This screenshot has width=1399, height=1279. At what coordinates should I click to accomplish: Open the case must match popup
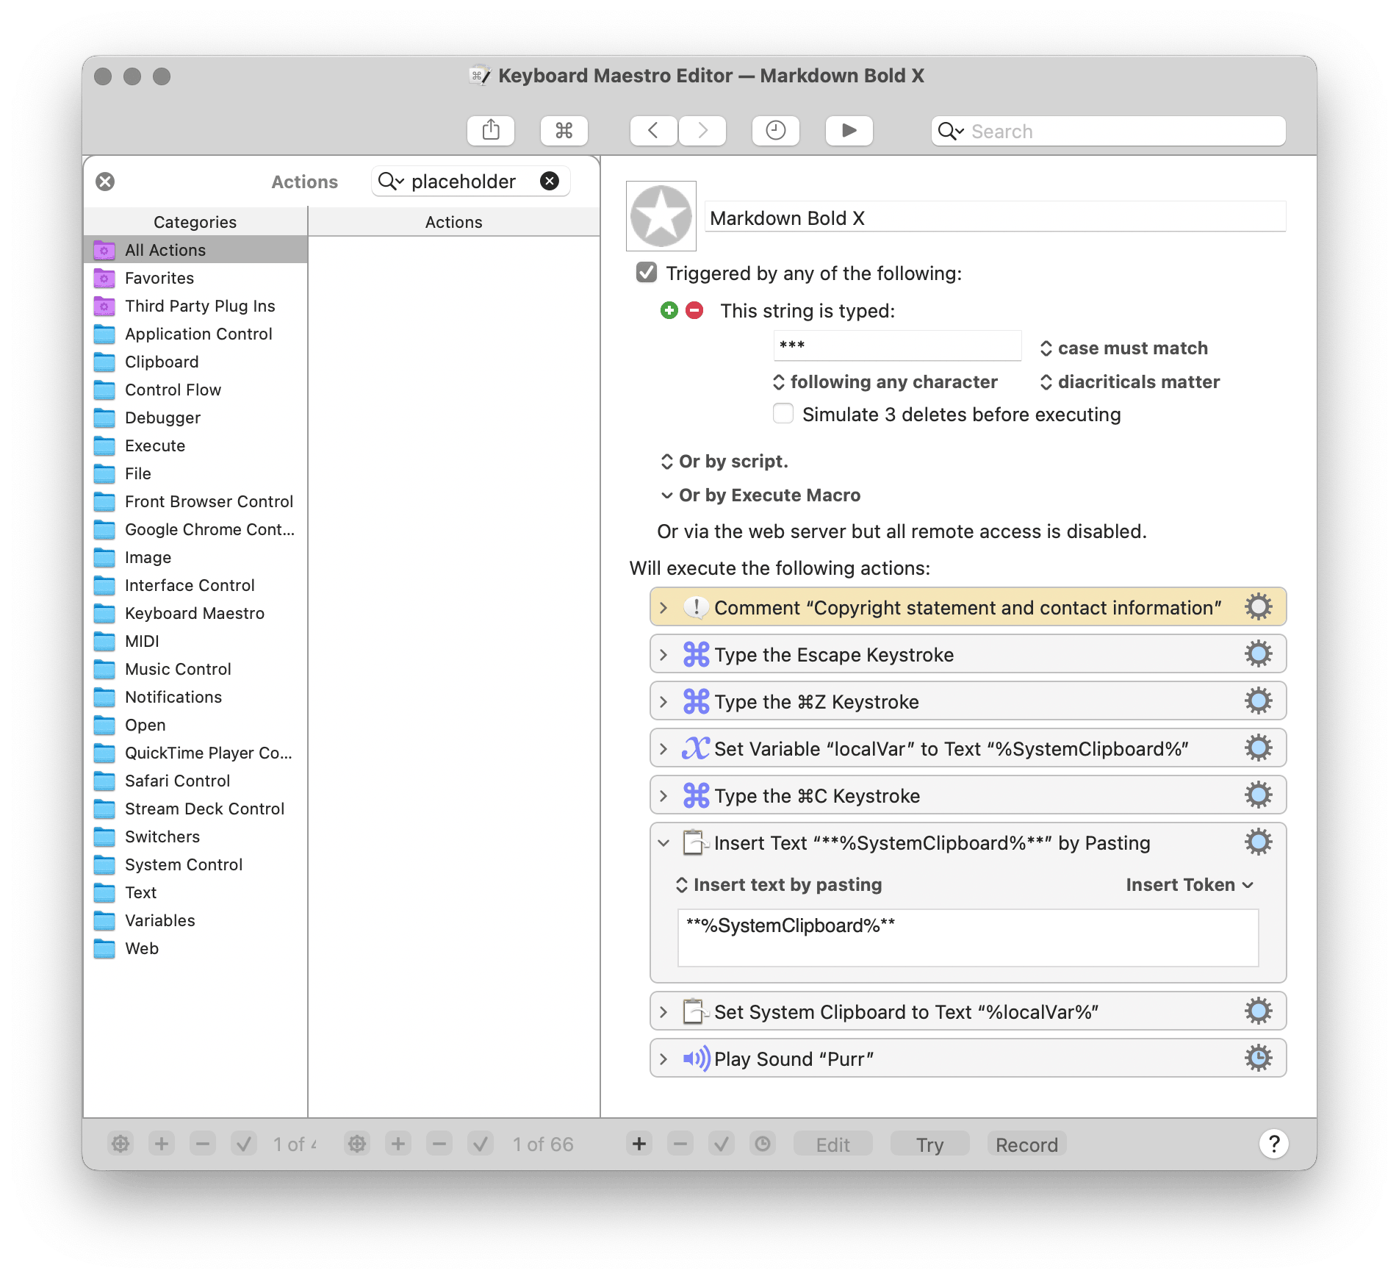[x=1124, y=348]
